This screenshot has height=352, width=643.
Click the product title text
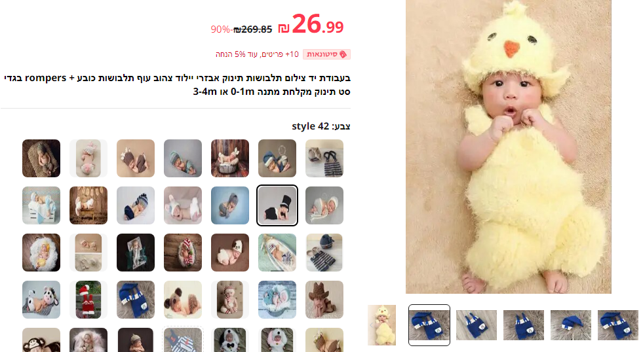[177, 84]
